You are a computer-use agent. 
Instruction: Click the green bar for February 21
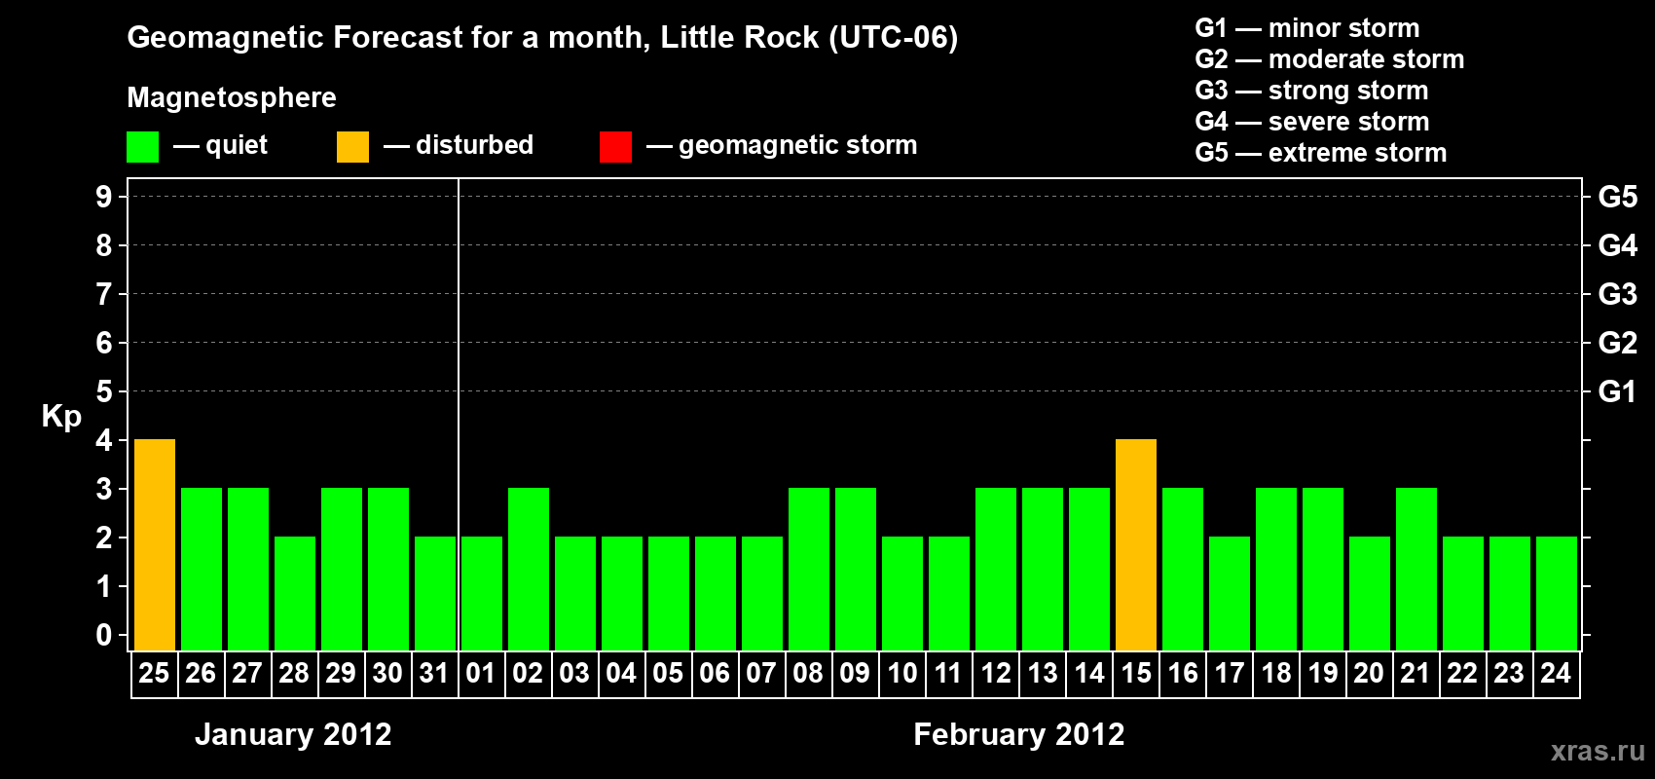1416,569
